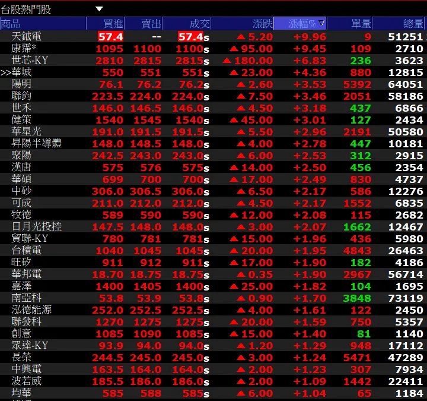Choose the 嘉澤 stock name
This screenshot has height=401, width=427.
point(21,286)
